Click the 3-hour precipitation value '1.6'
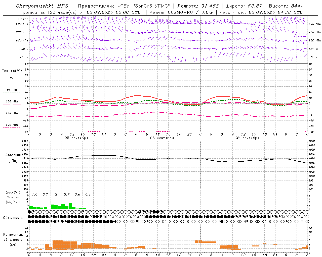 34,195
